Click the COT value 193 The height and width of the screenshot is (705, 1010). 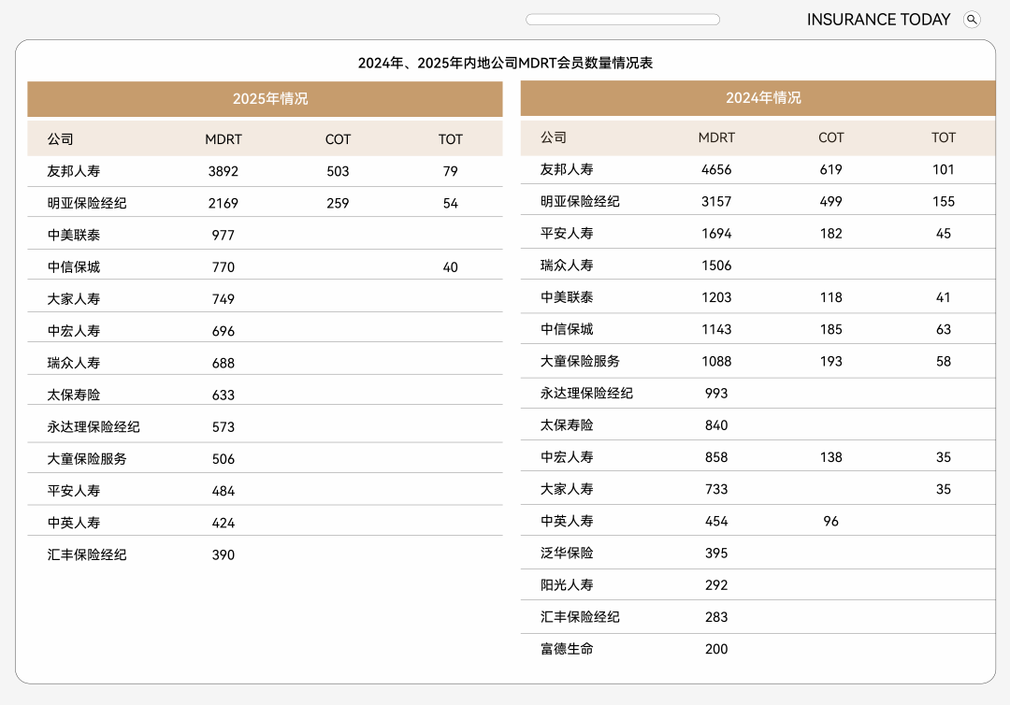(x=831, y=361)
